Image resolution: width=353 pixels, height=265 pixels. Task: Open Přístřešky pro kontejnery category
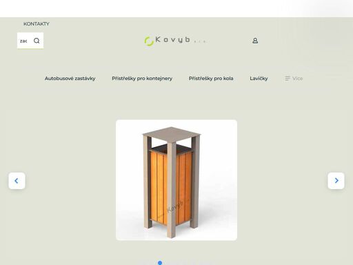point(142,79)
